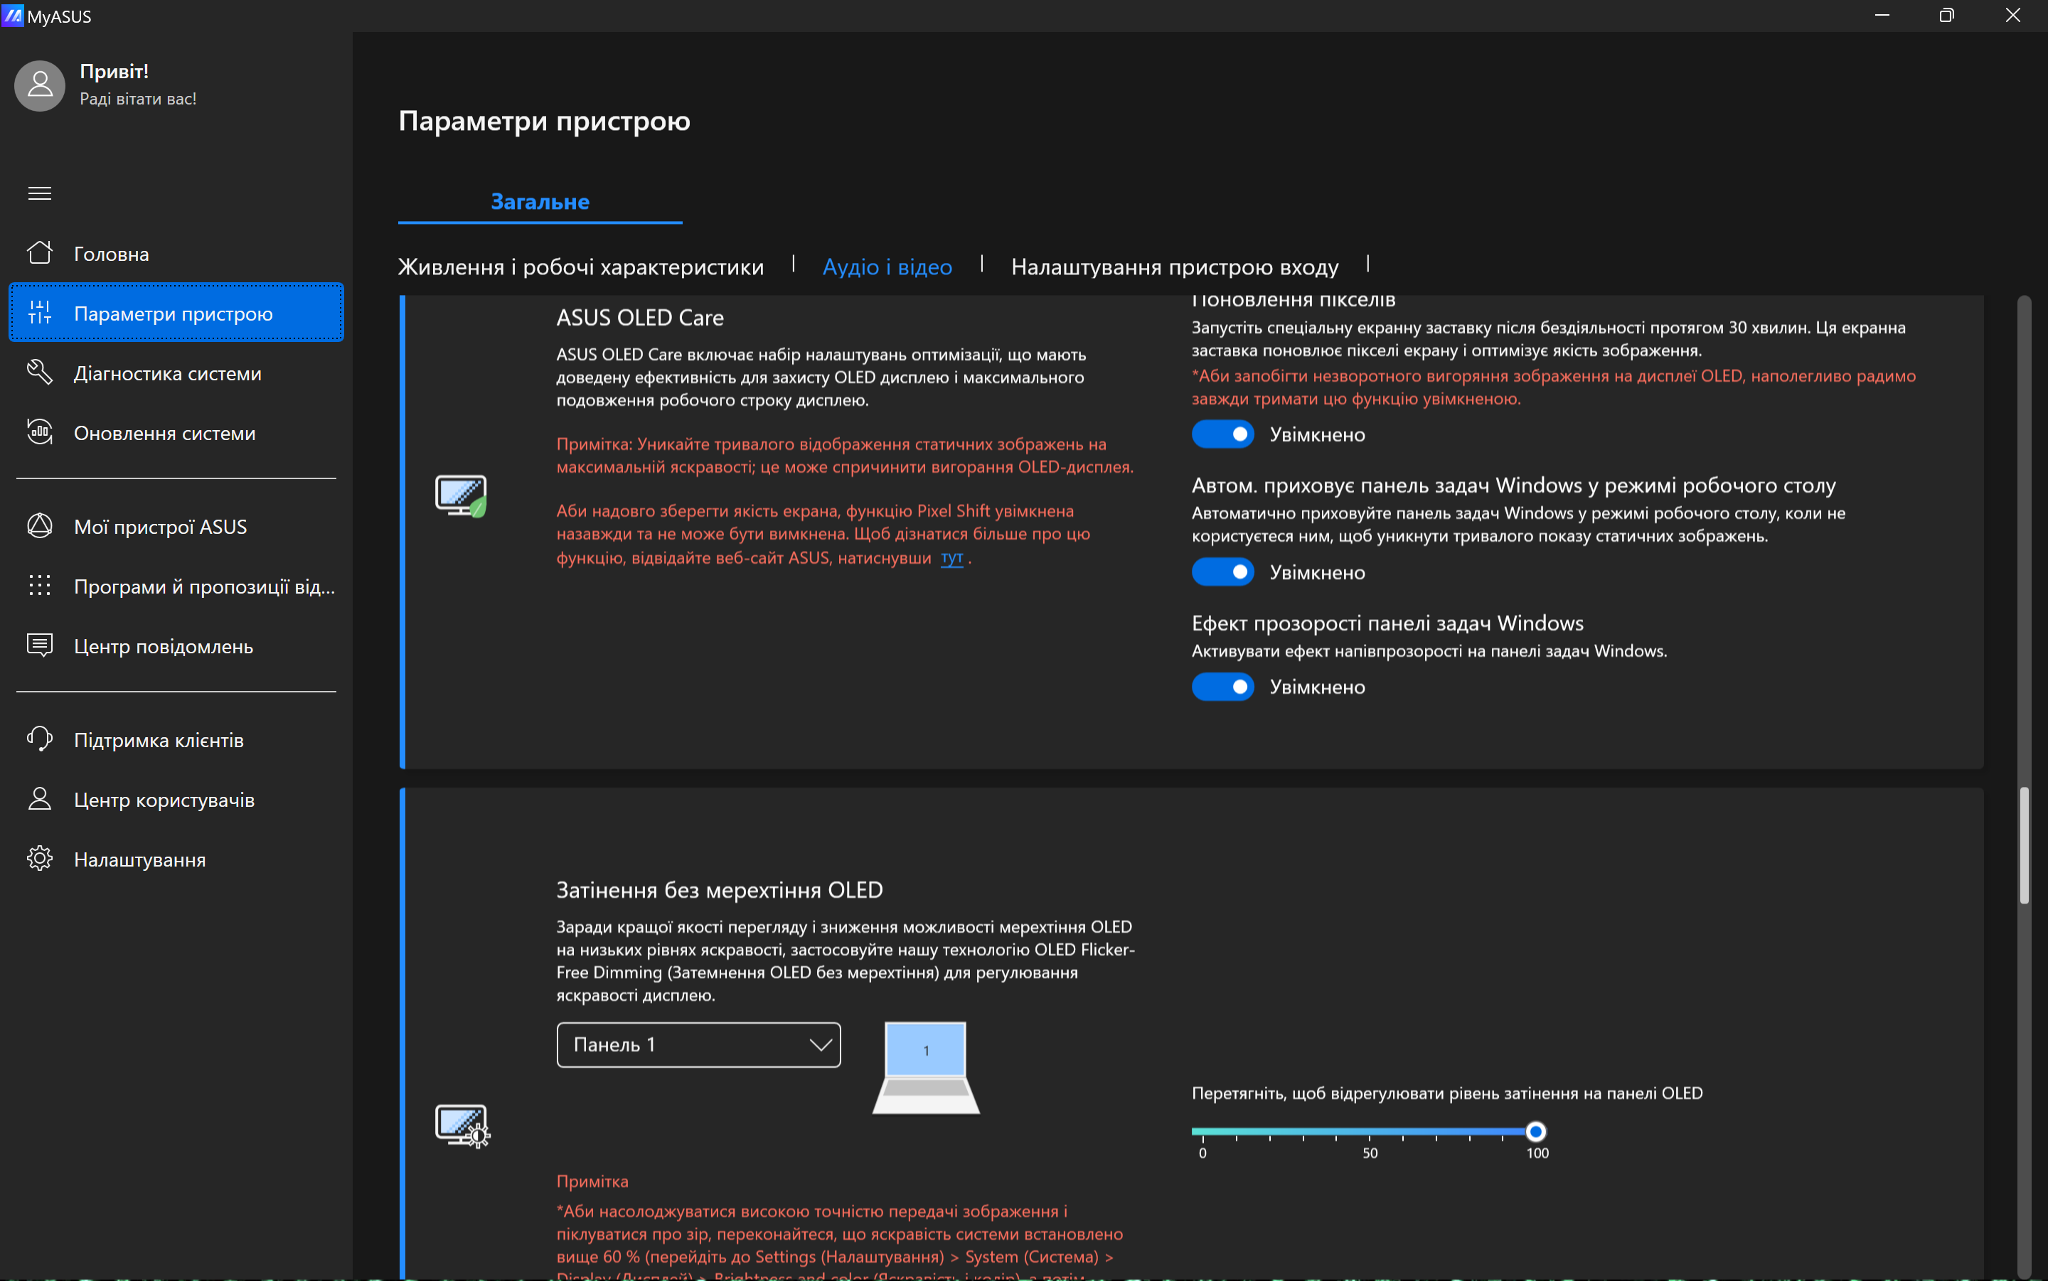Disable the Поновлення пікселів toggle

(1222, 434)
